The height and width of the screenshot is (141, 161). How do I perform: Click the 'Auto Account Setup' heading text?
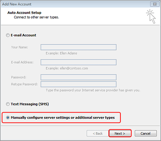pyautogui.click(x=24, y=13)
